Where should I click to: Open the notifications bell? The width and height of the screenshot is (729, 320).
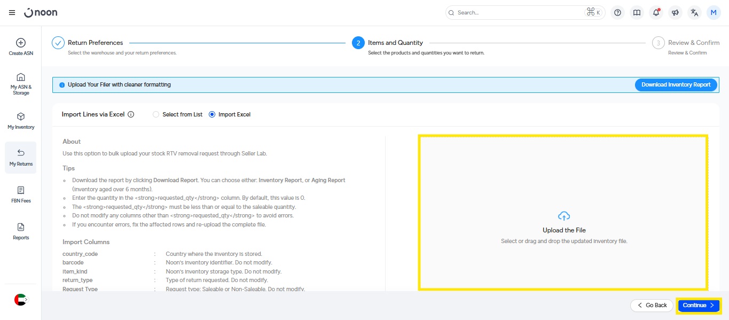[x=656, y=13]
